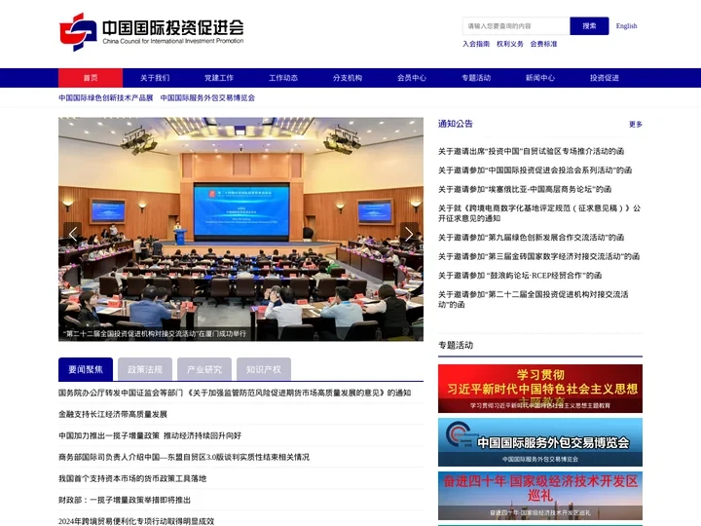Open 会员中心 menu item
Screen dimensions: 701x526
412,78
